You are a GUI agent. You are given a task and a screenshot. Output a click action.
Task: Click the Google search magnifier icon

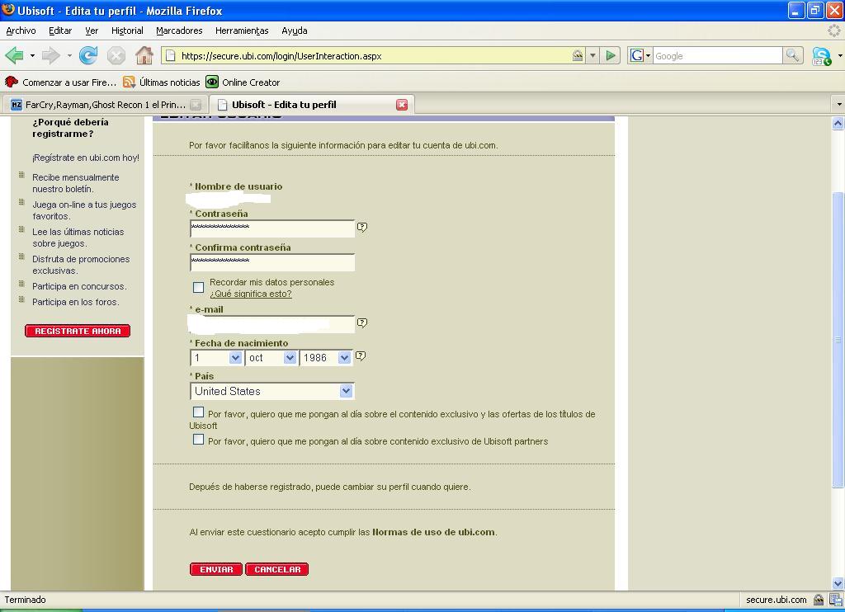click(x=792, y=55)
